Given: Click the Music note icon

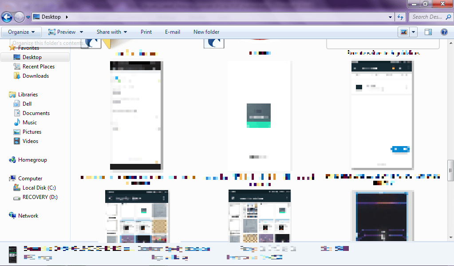Looking at the screenshot, I should 17,122.
